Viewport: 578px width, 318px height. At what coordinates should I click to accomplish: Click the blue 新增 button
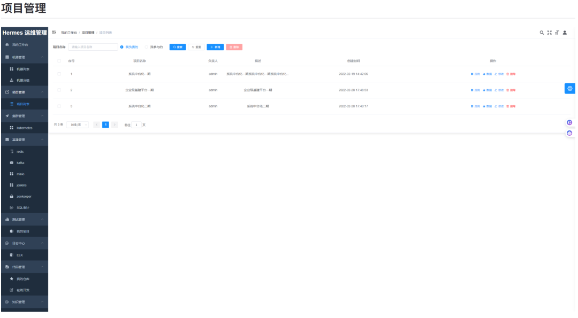point(215,47)
